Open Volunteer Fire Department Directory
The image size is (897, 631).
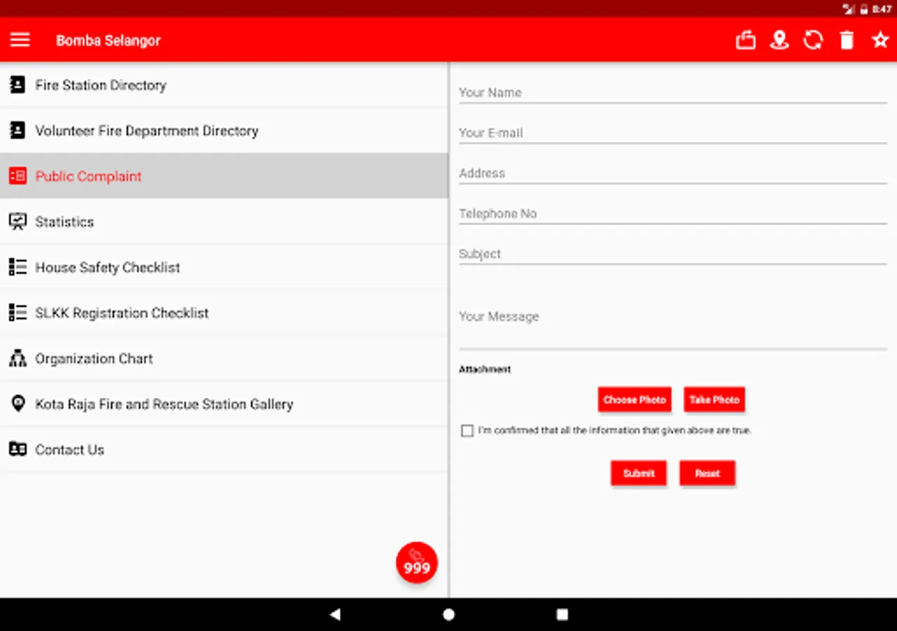point(224,130)
